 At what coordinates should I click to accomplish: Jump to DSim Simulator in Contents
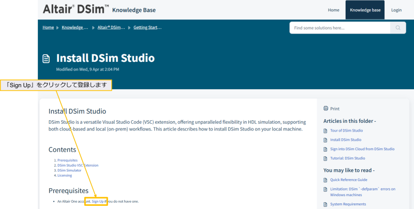(x=69, y=170)
